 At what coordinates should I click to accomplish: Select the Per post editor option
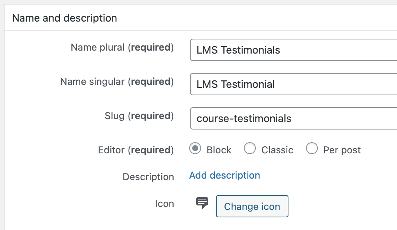(x=312, y=148)
